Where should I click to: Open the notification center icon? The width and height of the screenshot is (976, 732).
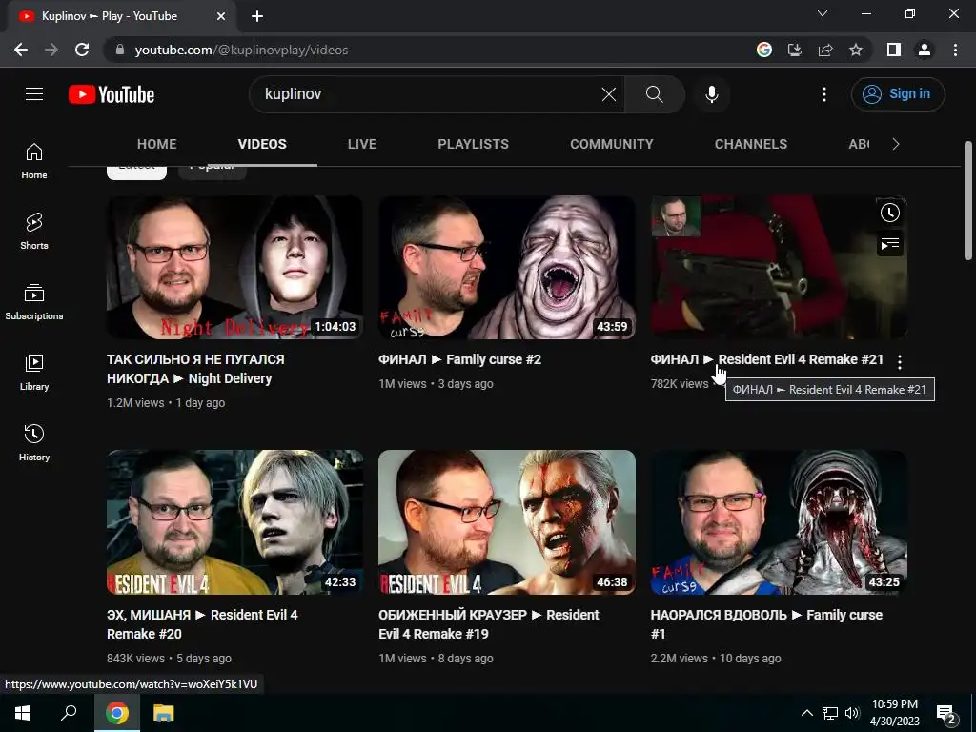point(946,715)
